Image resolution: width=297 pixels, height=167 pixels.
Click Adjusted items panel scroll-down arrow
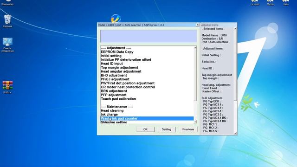(x=235, y=133)
